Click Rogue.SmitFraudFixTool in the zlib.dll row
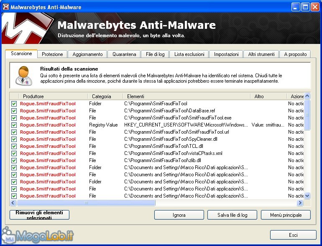 (48, 160)
